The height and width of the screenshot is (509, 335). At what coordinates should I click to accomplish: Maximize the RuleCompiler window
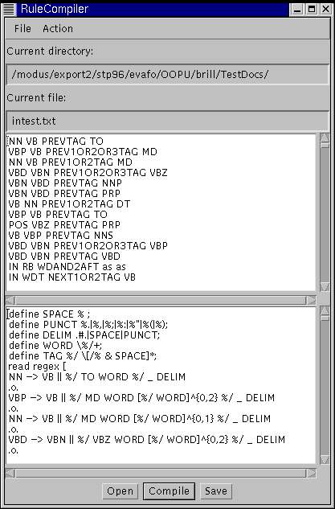[312, 9]
